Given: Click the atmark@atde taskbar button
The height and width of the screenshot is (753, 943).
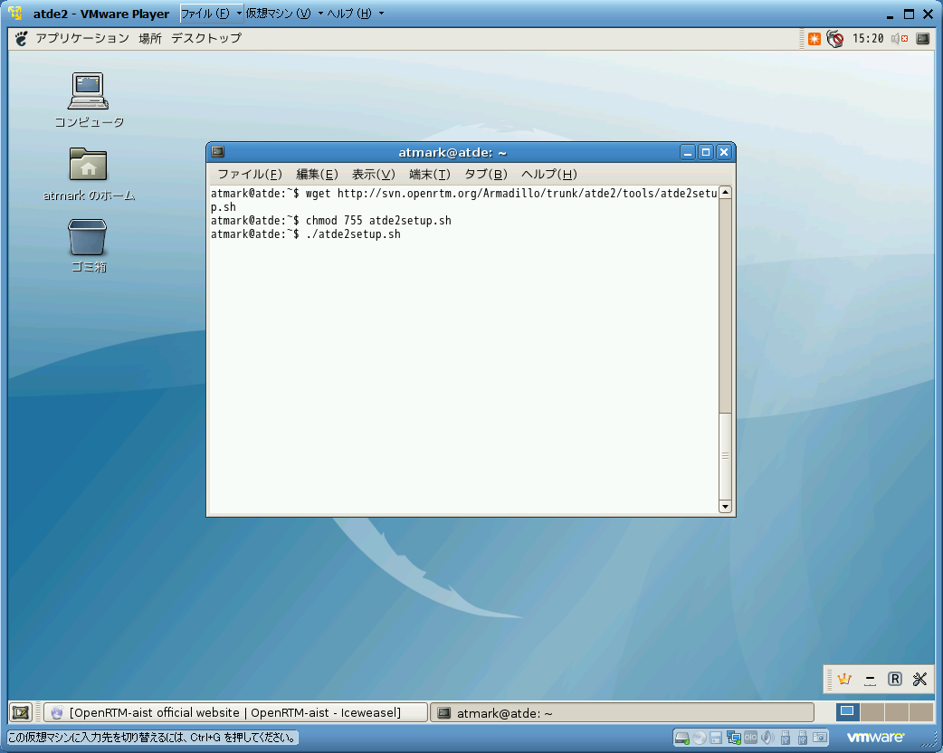Looking at the screenshot, I should point(623,712).
